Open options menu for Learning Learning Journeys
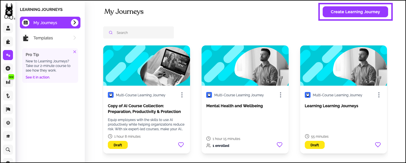The image size is (406, 163). (x=379, y=95)
